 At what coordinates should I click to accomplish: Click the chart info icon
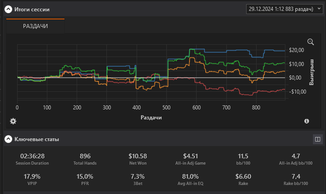[x=306, y=121]
